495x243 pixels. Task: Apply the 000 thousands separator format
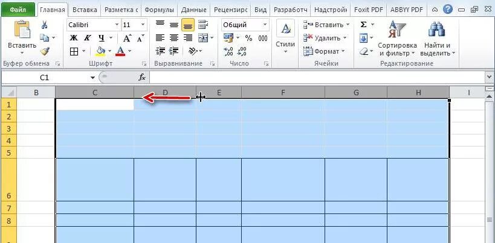[x=263, y=39]
